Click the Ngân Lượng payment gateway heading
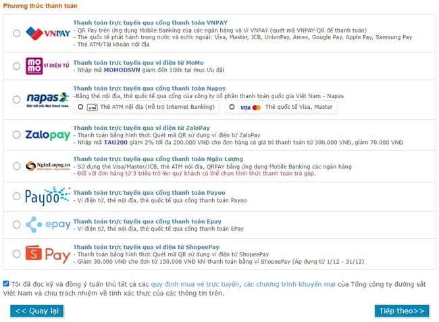The width and height of the screenshot is (439, 322). coord(158,159)
